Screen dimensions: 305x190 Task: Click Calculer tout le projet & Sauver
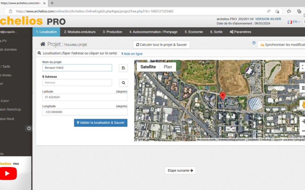[x=162, y=44]
